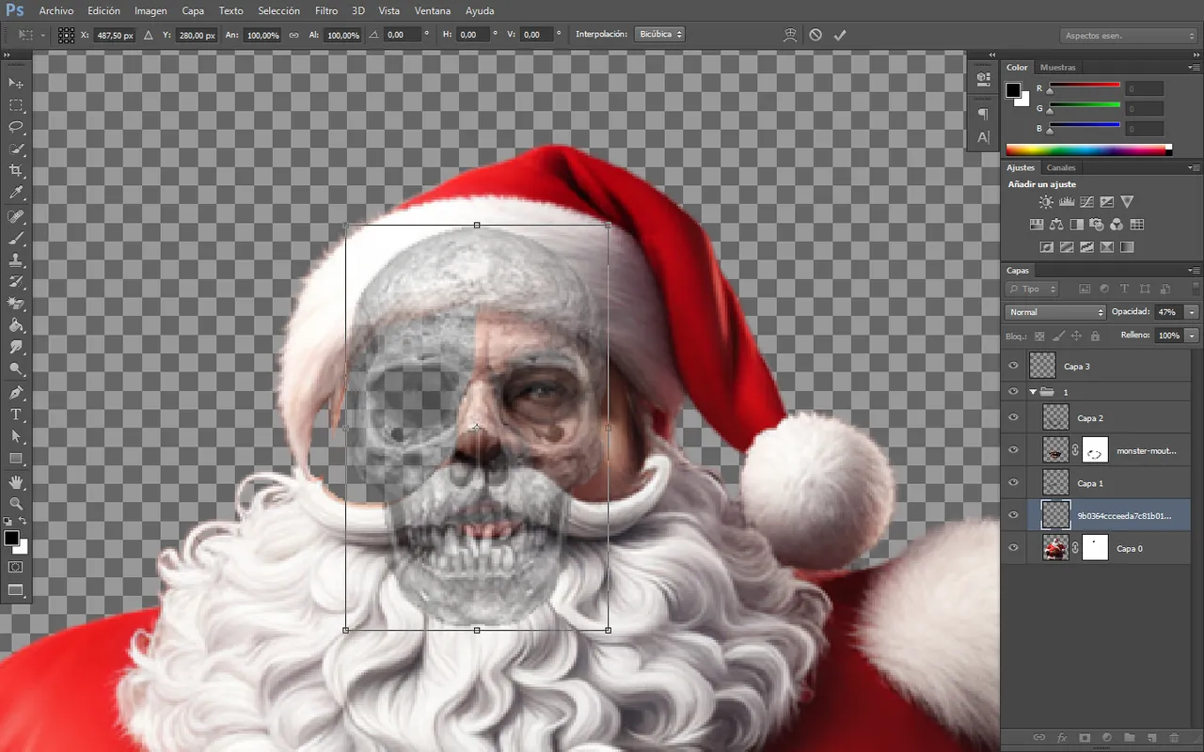Switch to the Muestras tab

point(1057,68)
